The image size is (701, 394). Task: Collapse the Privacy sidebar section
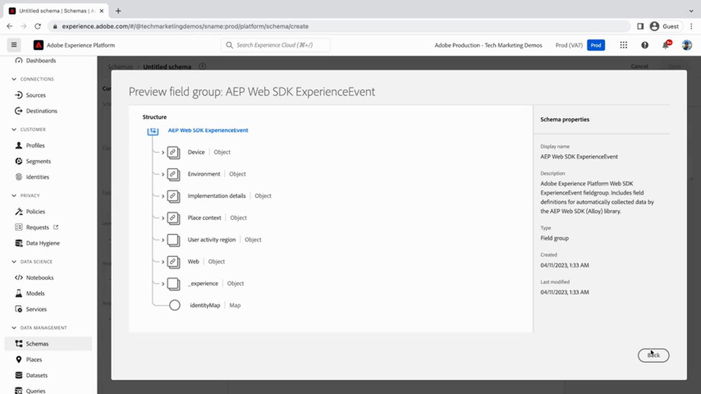pyautogui.click(x=14, y=195)
